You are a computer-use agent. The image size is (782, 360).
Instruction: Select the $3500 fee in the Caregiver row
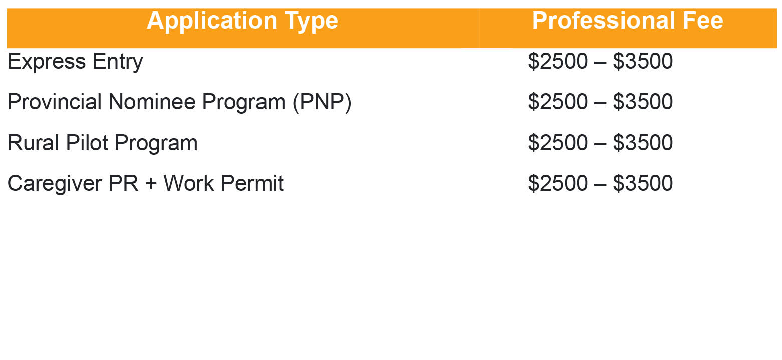click(643, 183)
